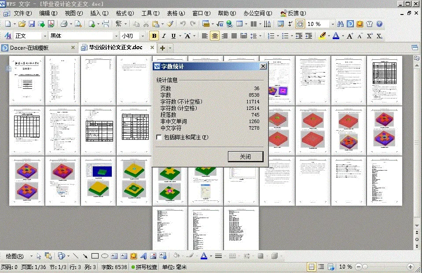Open the 黑体 font name dropdown
Viewport: 422px width, 273px height.
coord(116,36)
